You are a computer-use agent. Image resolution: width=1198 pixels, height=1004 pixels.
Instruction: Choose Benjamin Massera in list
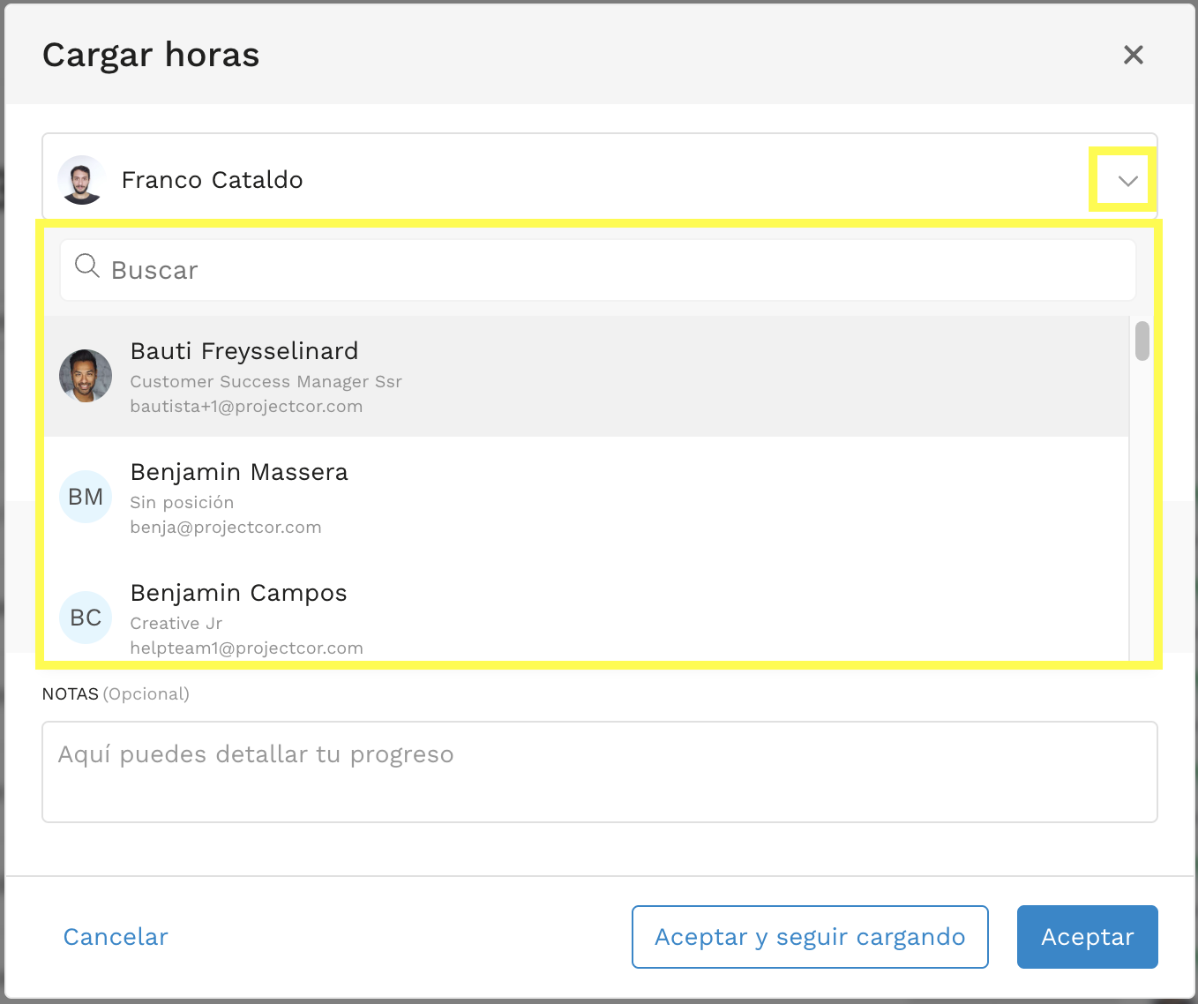[587, 498]
